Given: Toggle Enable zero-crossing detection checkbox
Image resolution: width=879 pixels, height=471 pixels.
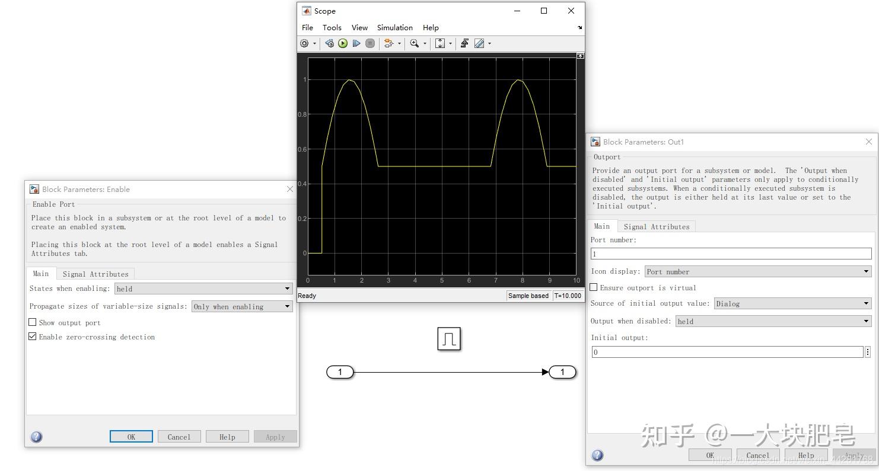Looking at the screenshot, I should [x=33, y=337].
